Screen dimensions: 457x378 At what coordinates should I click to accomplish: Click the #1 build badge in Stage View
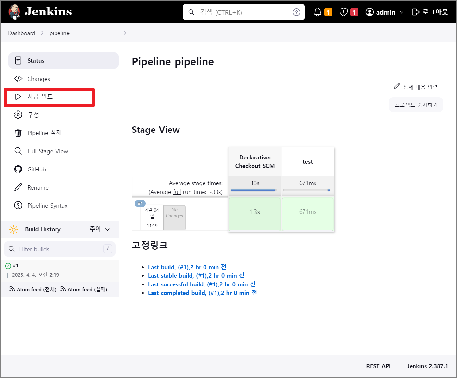(x=140, y=204)
